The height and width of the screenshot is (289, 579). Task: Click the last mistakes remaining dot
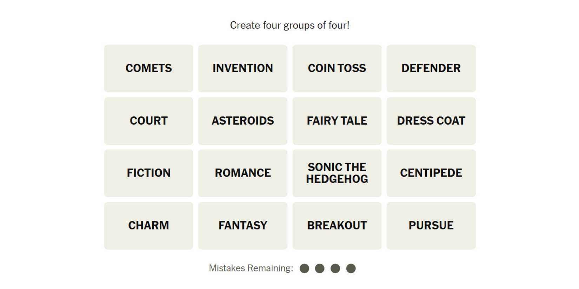(351, 268)
